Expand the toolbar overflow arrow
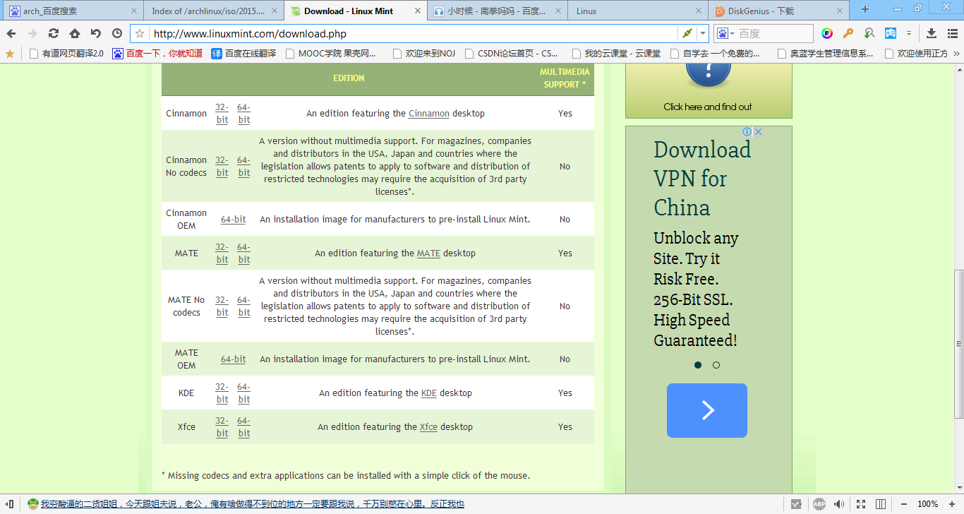964x514 pixels. coord(909,33)
